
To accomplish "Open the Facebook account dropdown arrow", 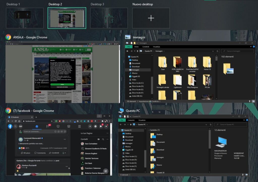I will 106,126.
